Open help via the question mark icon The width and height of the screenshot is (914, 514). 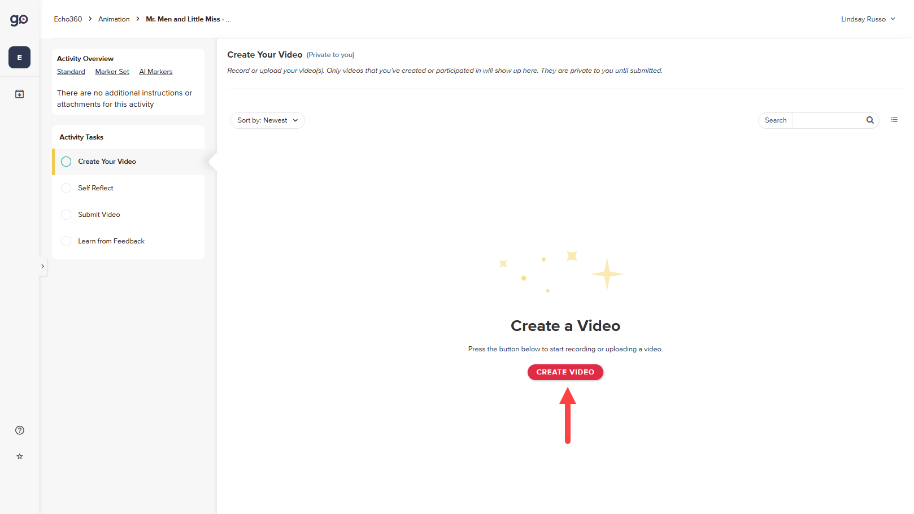pyautogui.click(x=19, y=430)
